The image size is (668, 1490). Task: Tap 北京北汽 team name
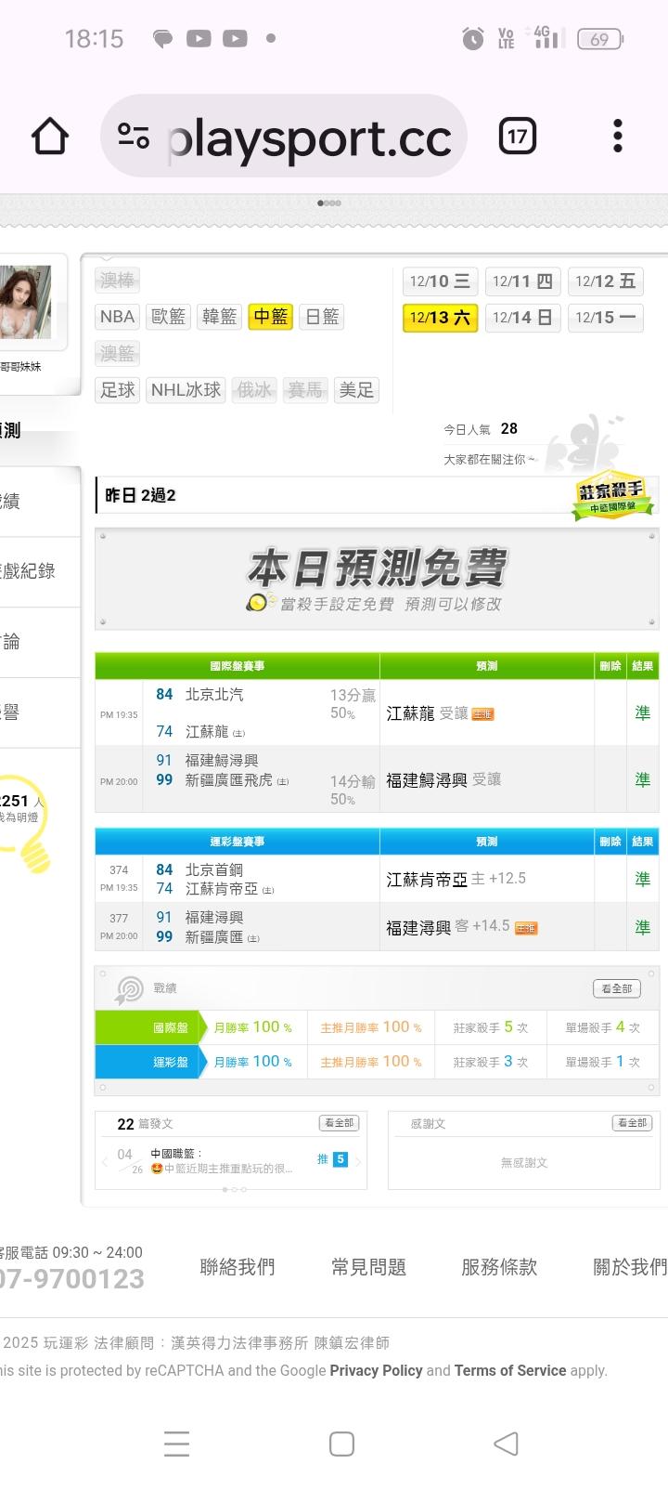pos(214,695)
